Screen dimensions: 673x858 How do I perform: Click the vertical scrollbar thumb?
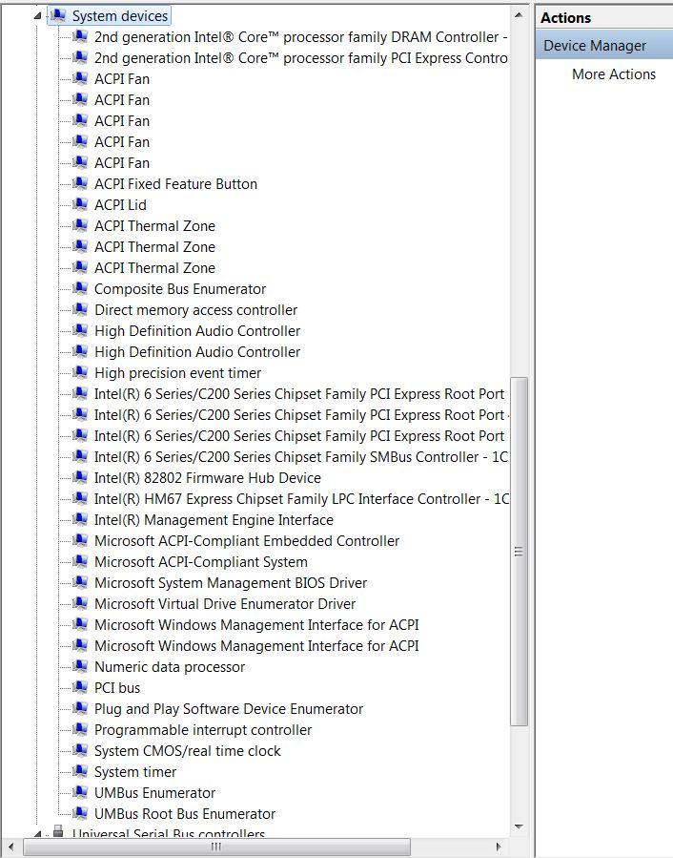(x=519, y=552)
